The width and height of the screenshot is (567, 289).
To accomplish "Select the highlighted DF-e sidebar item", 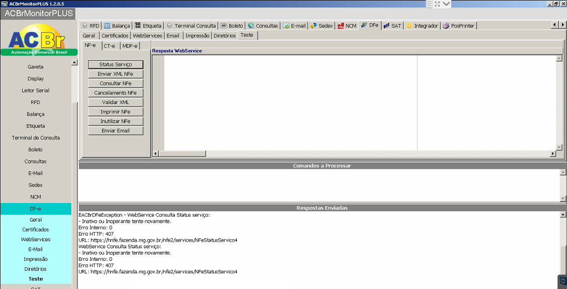I will pos(35,209).
